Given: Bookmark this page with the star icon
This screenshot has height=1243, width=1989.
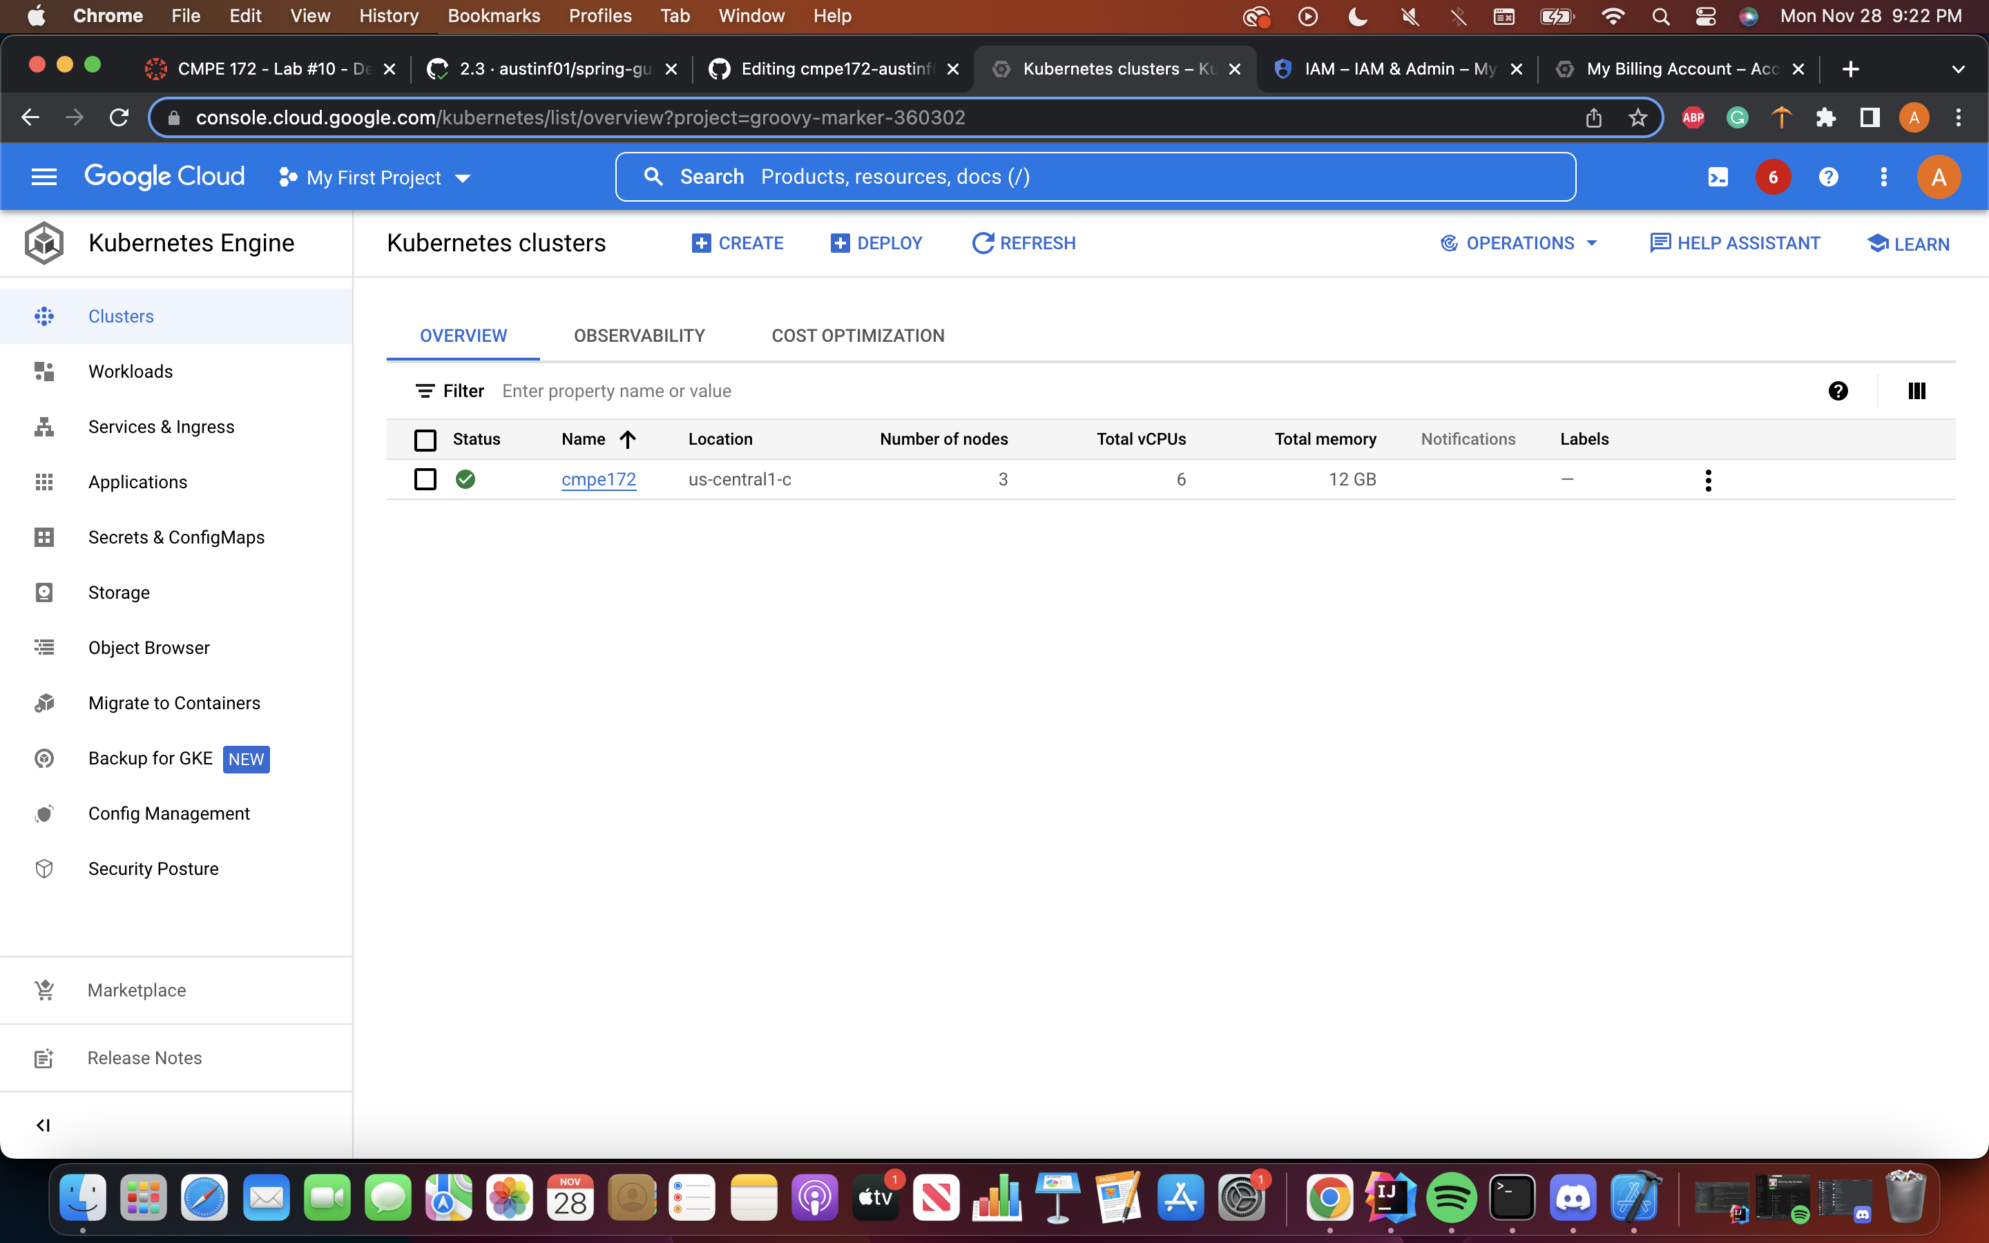Looking at the screenshot, I should (x=1637, y=117).
